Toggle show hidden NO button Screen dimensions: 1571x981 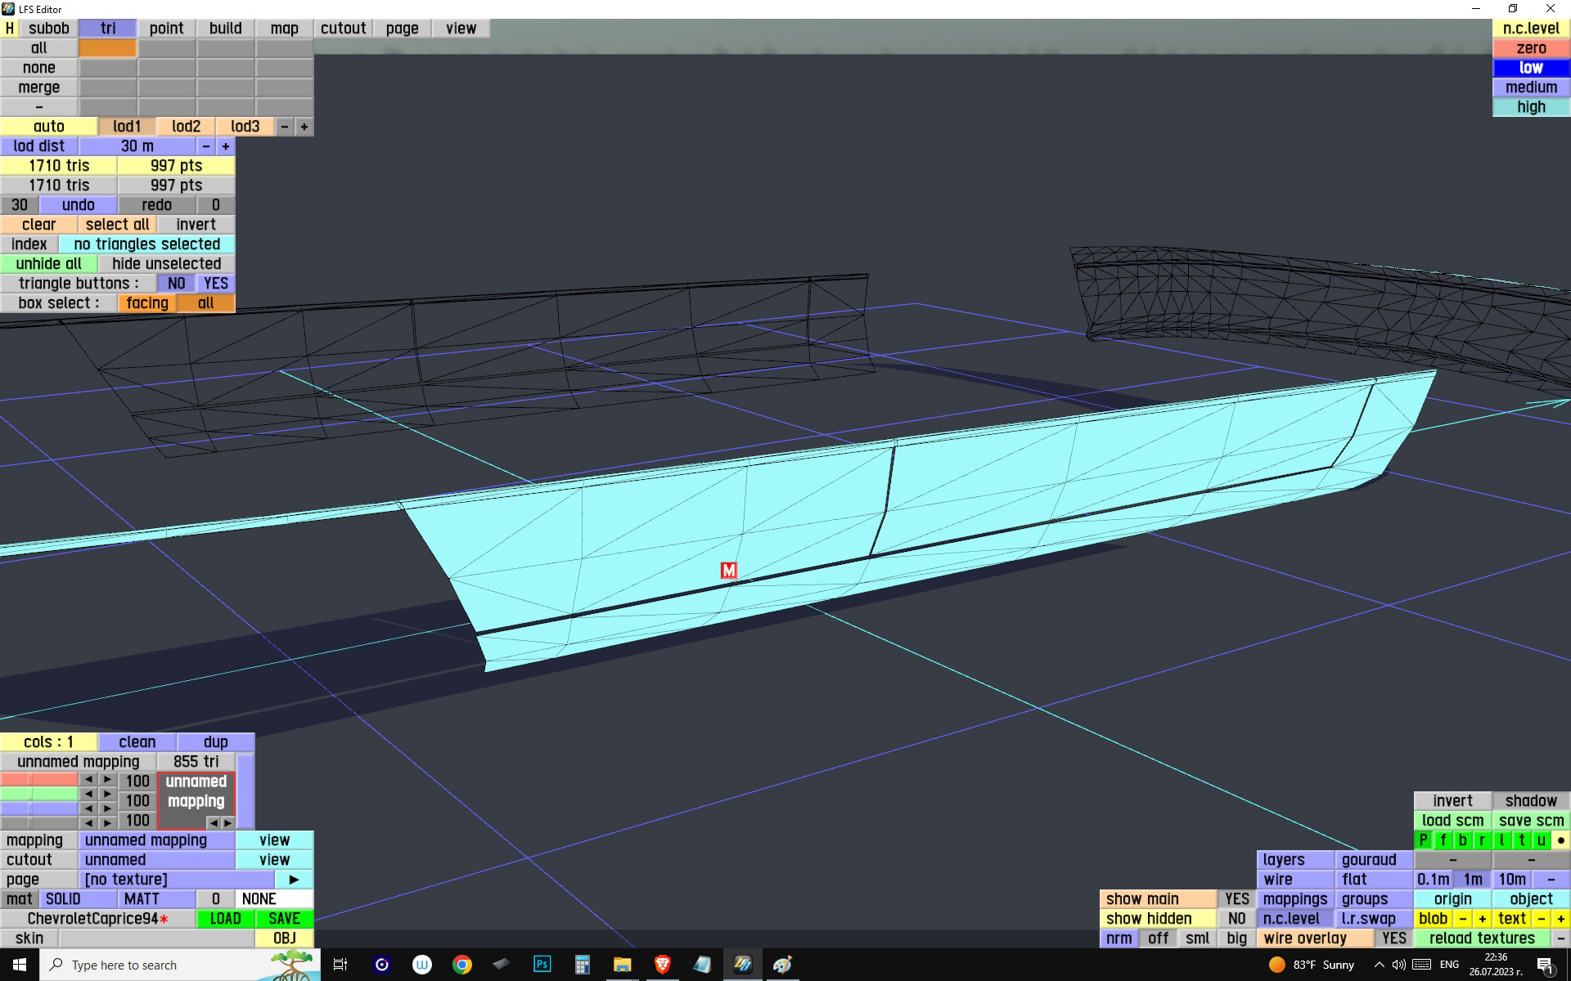(x=1236, y=918)
